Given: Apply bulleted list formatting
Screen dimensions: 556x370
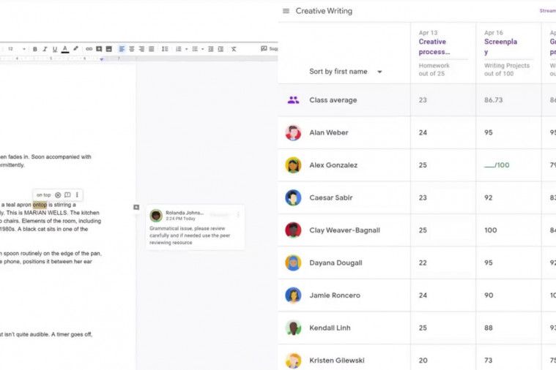Looking at the screenshot, I should (195, 49).
